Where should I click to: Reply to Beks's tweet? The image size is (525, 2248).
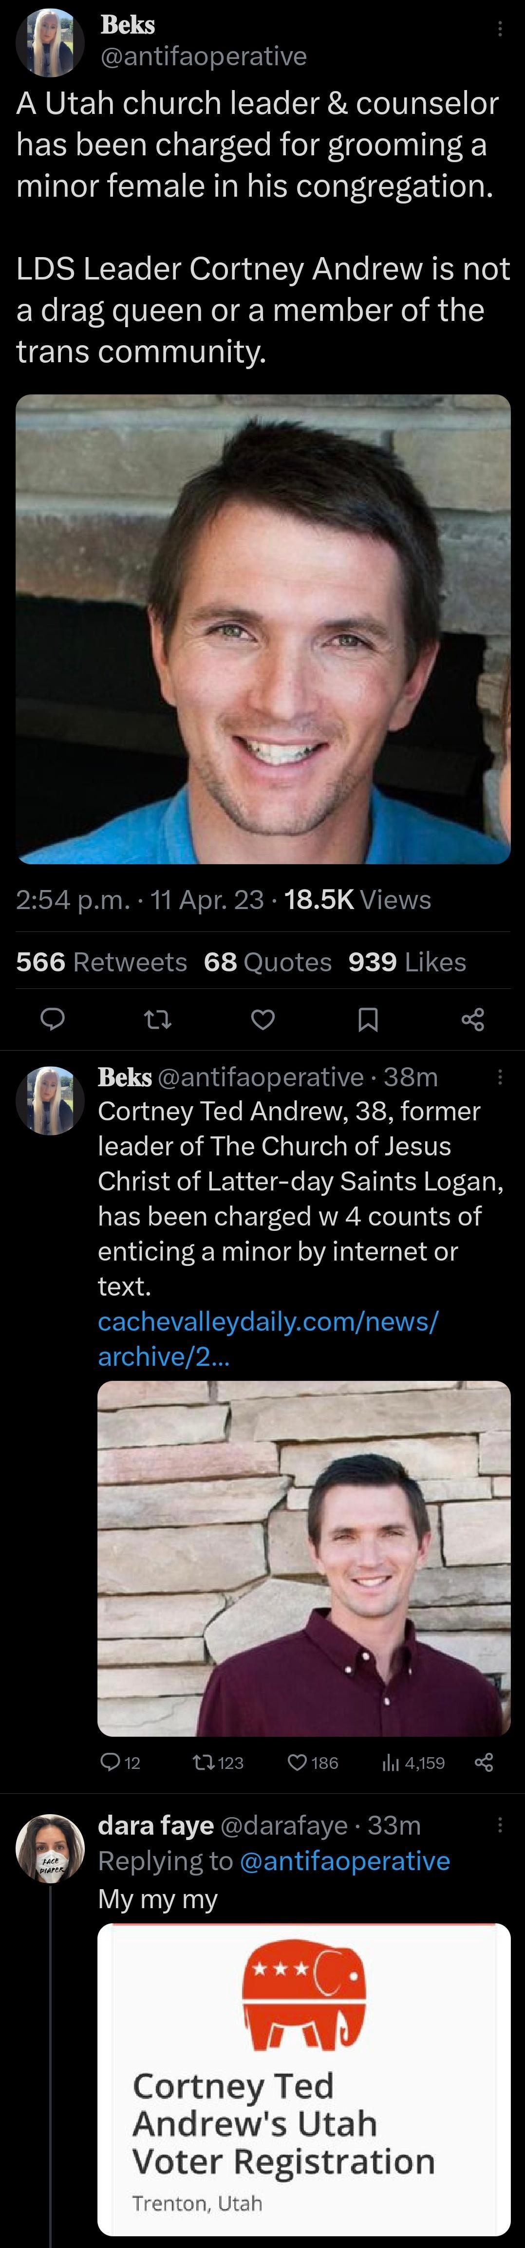(x=53, y=1019)
